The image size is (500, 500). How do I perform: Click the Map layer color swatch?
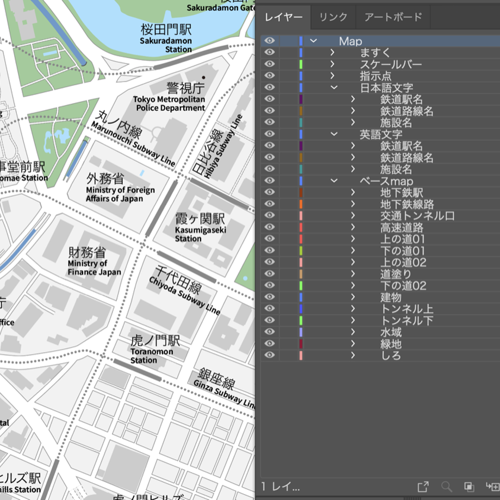tap(301, 41)
